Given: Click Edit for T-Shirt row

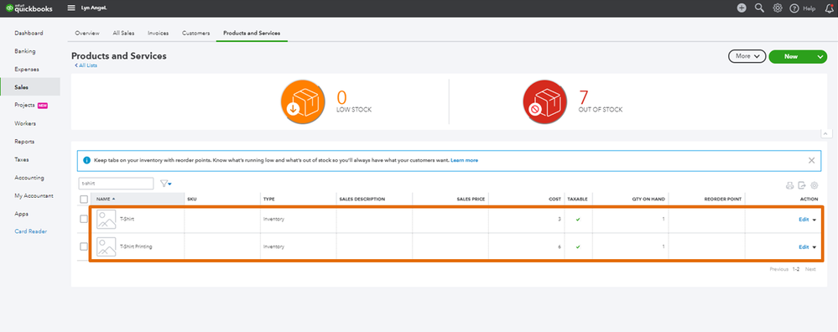Looking at the screenshot, I should (804, 220).
